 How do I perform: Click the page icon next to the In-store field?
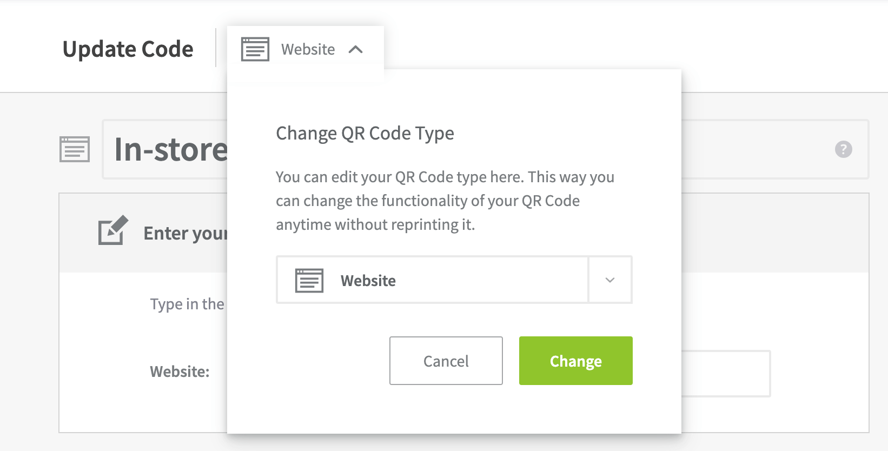coord(74,150)
